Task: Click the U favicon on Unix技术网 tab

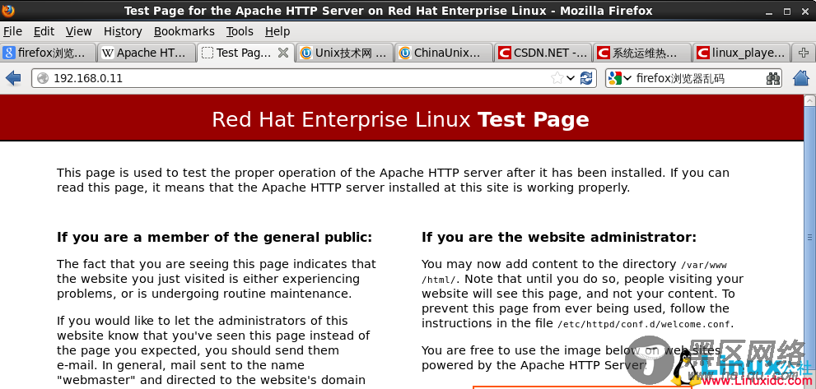Action: tap(306, 53)
